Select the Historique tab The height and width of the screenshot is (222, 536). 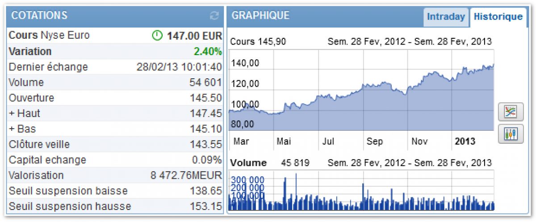498,17
